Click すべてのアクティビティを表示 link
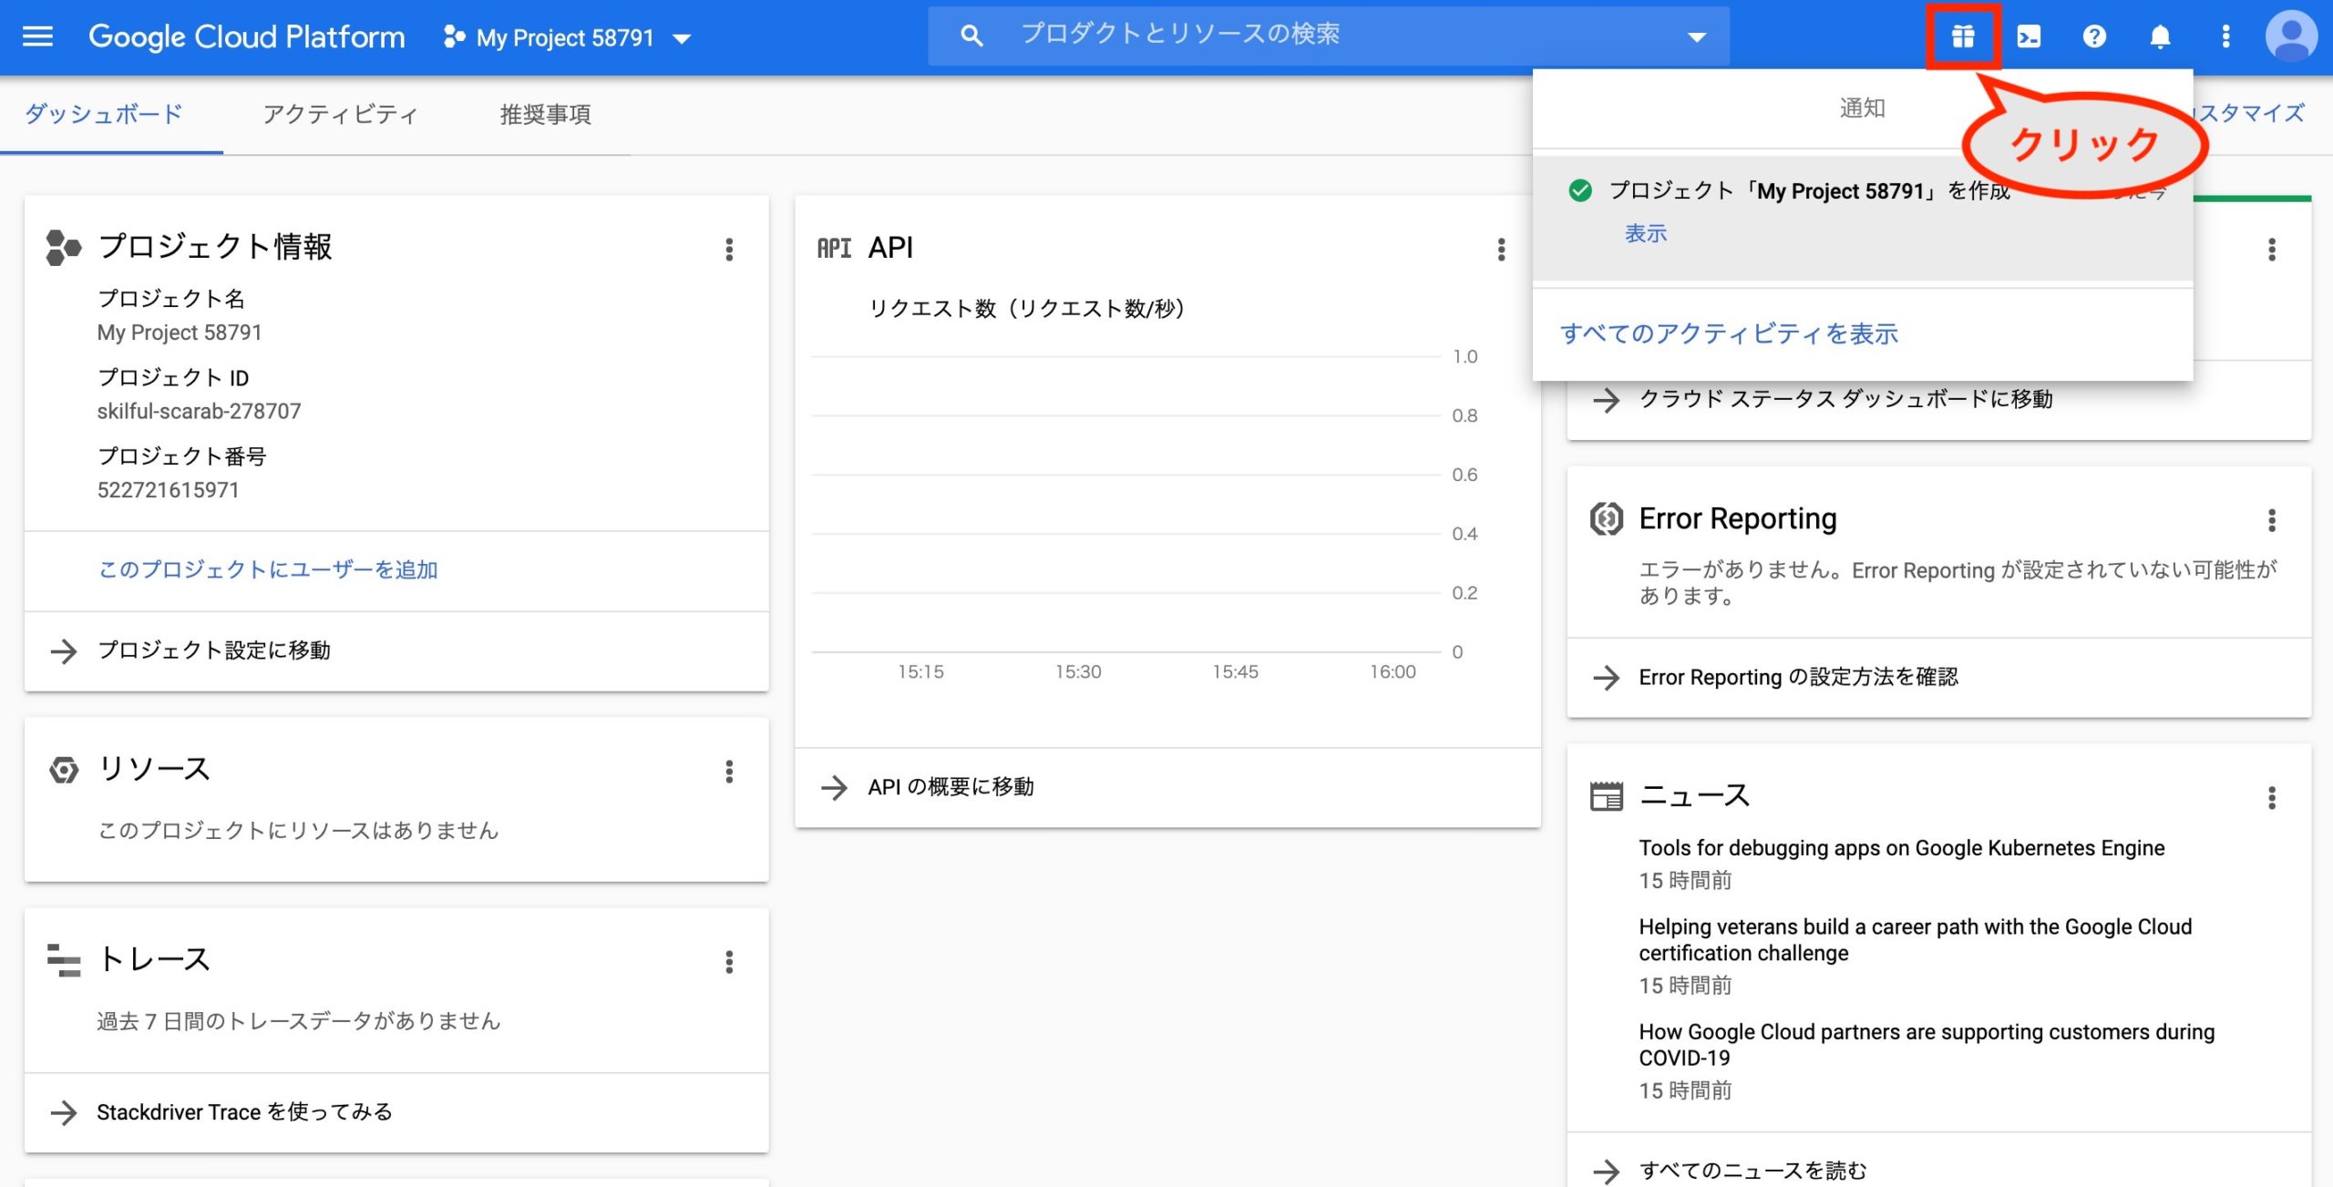The height and width of the screenshot is (1187, 2333). tap(1729, 333)
